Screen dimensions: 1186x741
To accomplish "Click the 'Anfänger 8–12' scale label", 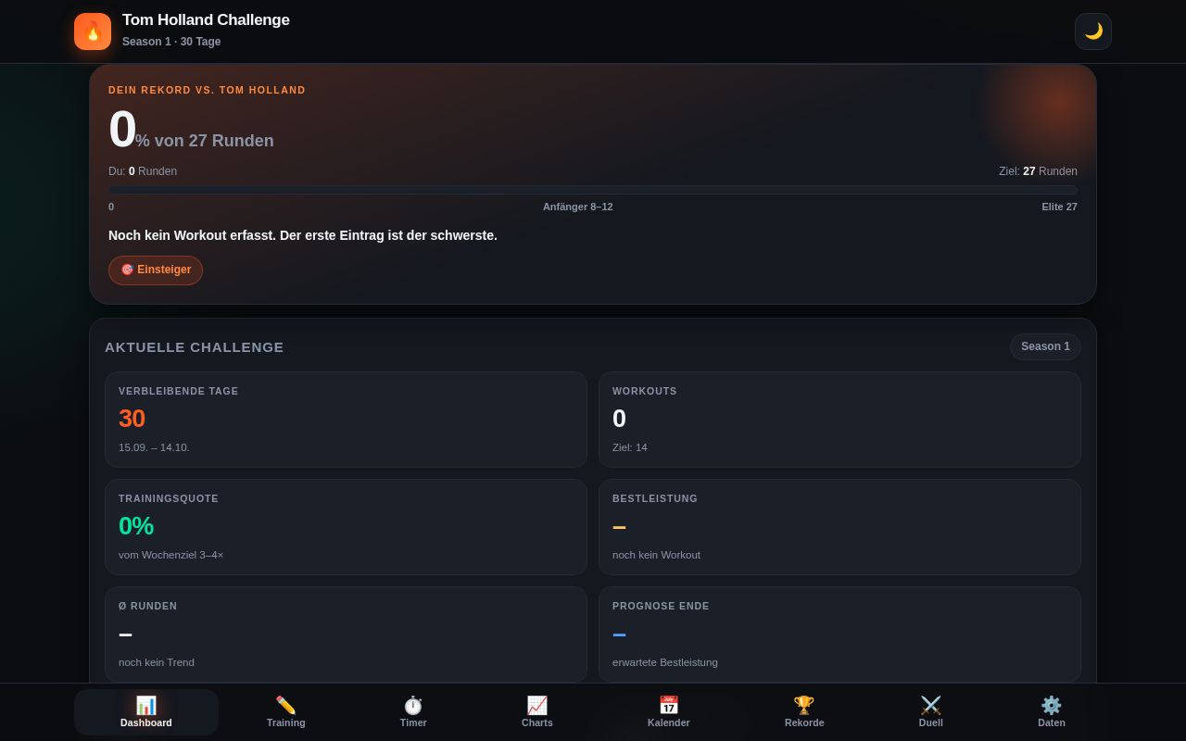I will 578,207.
